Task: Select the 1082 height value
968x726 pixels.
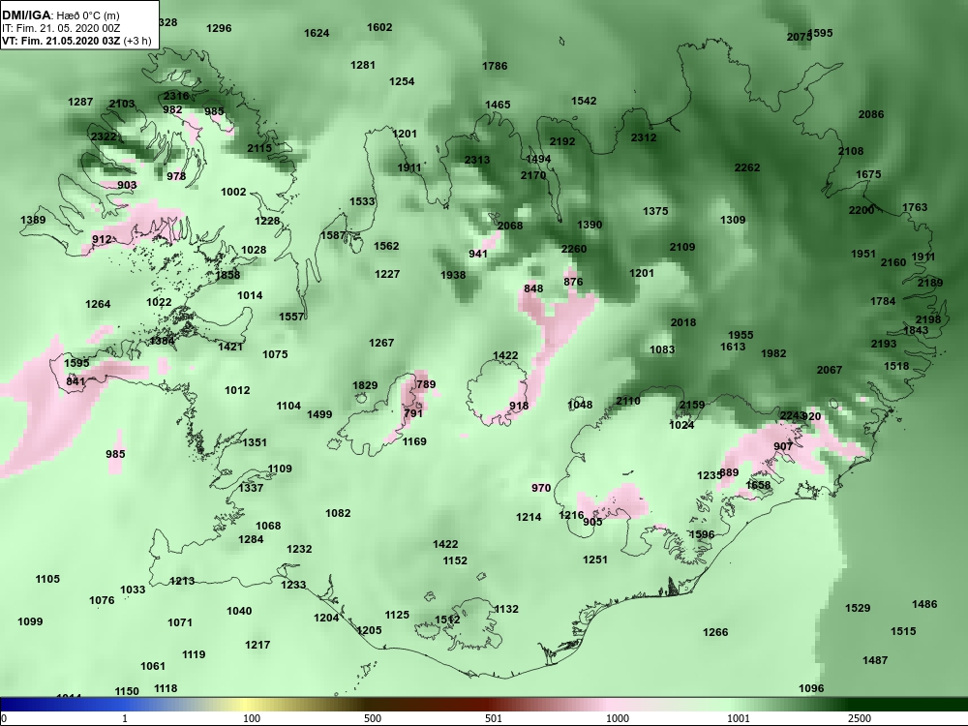Action: coord(338,513)
